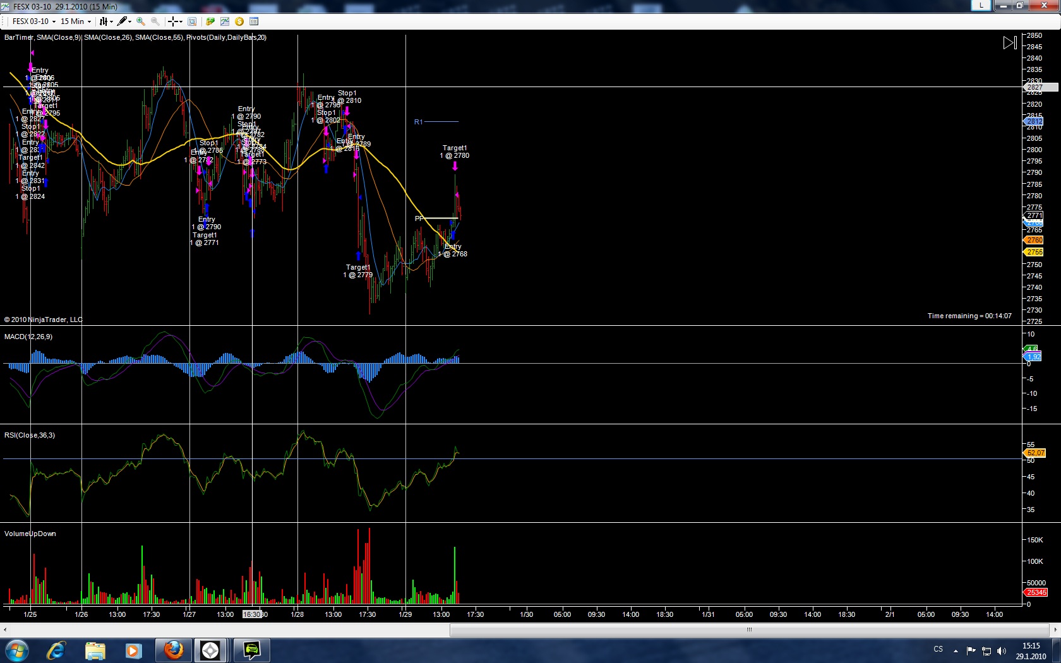Click the red 25345 volume marker
The image size is (1061, 663).
tap(1036, 592)
